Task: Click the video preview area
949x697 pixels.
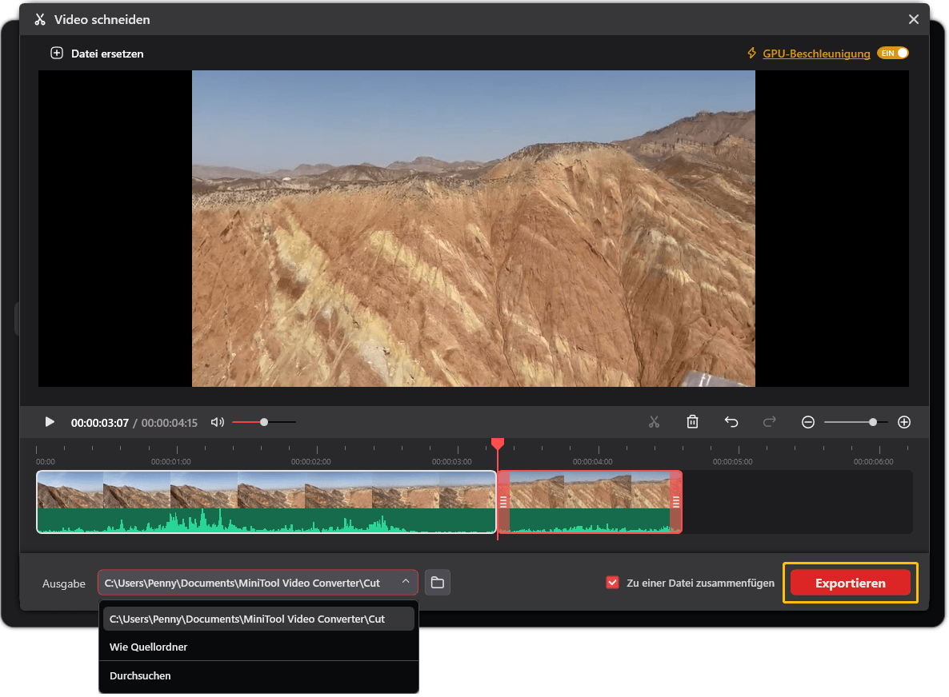Action: (473, 229)
